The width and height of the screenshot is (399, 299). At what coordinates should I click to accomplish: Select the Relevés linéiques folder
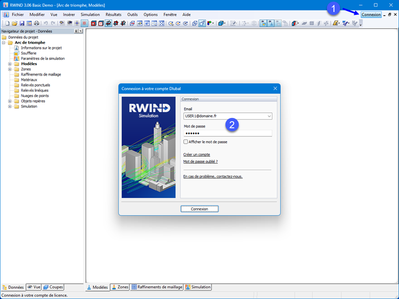click(35, 91)
